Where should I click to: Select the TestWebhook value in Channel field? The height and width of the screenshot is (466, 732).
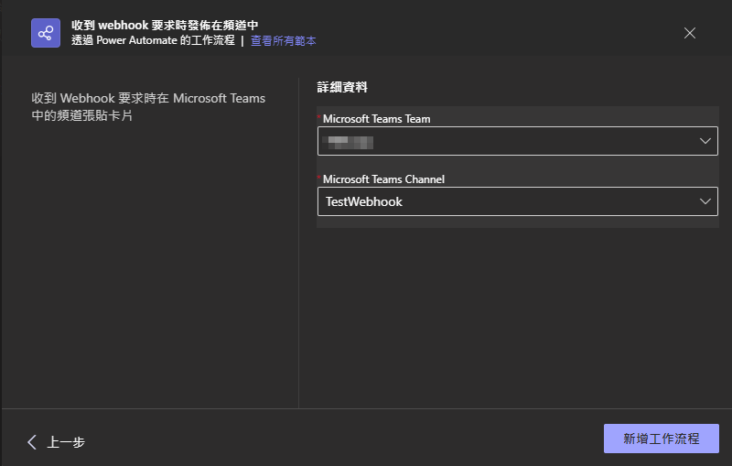364,201
